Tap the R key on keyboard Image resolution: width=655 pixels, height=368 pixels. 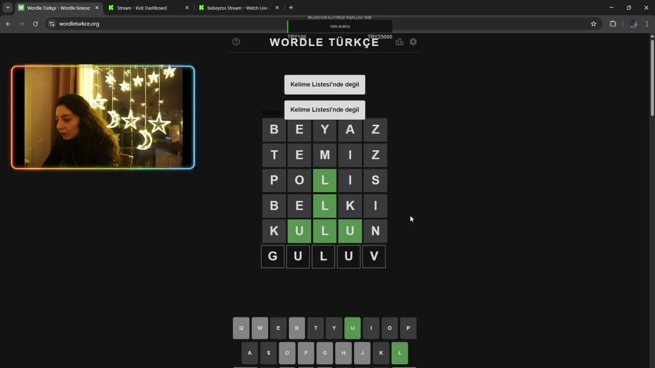pyautogui.click(x=297, y=328)
